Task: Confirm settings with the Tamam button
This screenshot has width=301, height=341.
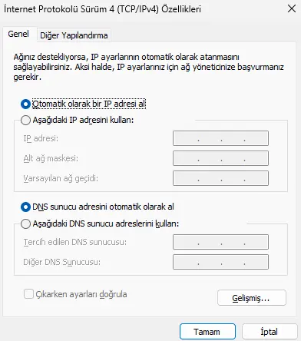Action: [x=207, y=332]
